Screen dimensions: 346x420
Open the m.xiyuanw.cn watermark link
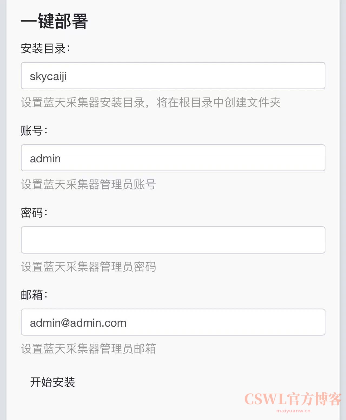pyautogui.click(x=293, y=411)
